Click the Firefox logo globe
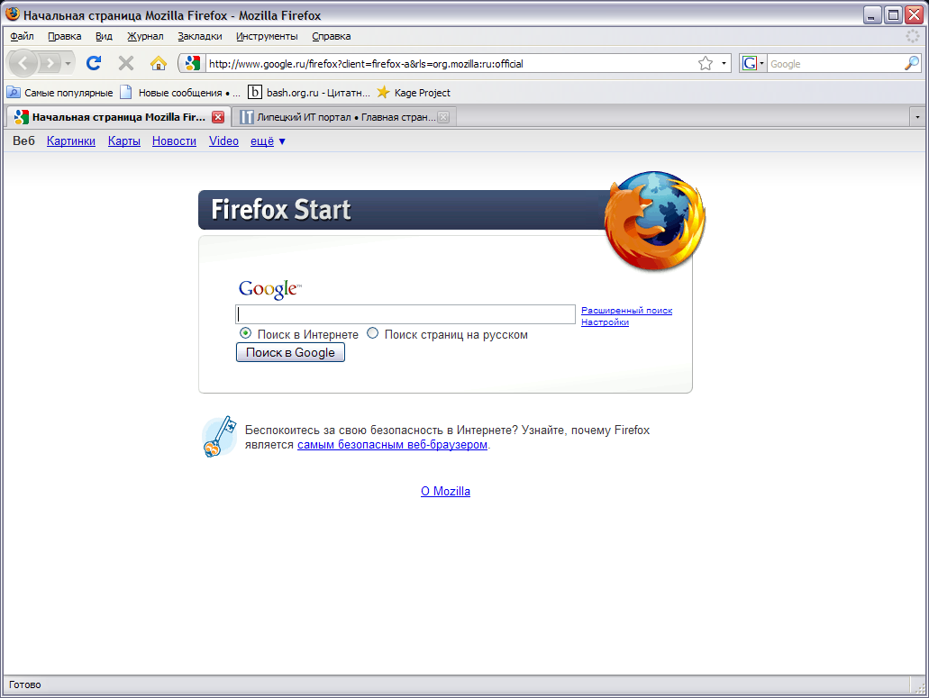Viewport: 929px width, 698px height. point(655,221)
